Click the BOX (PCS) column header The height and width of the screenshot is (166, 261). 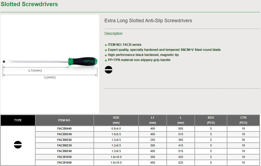pyautogui.click(x=211, y=120)
